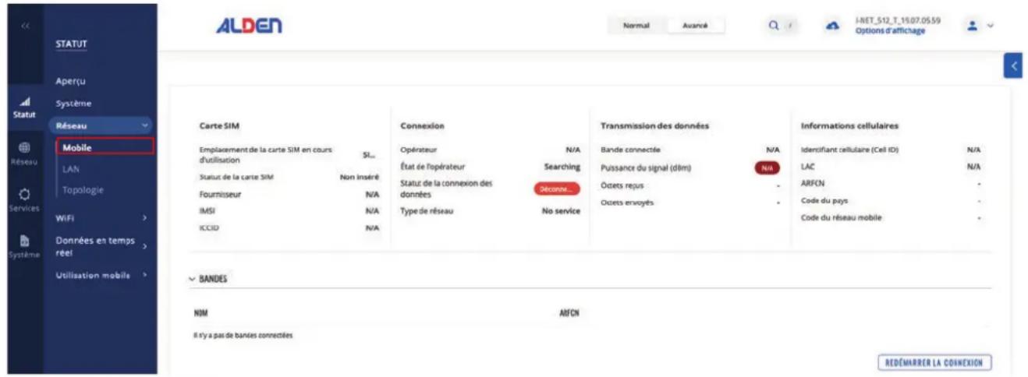Click the ARFCN label in cellular info
The image size is (1028, 377).
813,184
